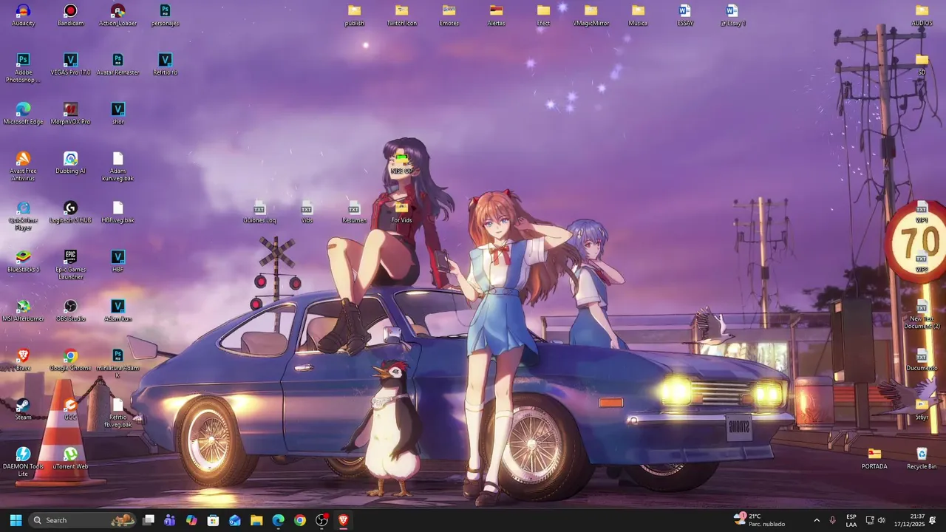Select the Efect folder
Screen dimensions: 946x532
[543, 16]
